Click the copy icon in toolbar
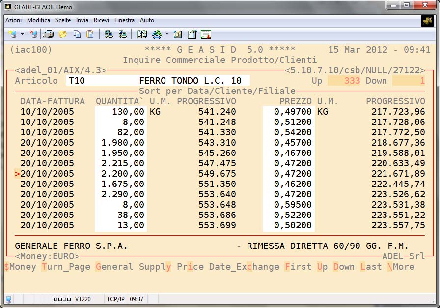This screenshot has width=440, height=308. pyautogui.click(x=77, y=34)
